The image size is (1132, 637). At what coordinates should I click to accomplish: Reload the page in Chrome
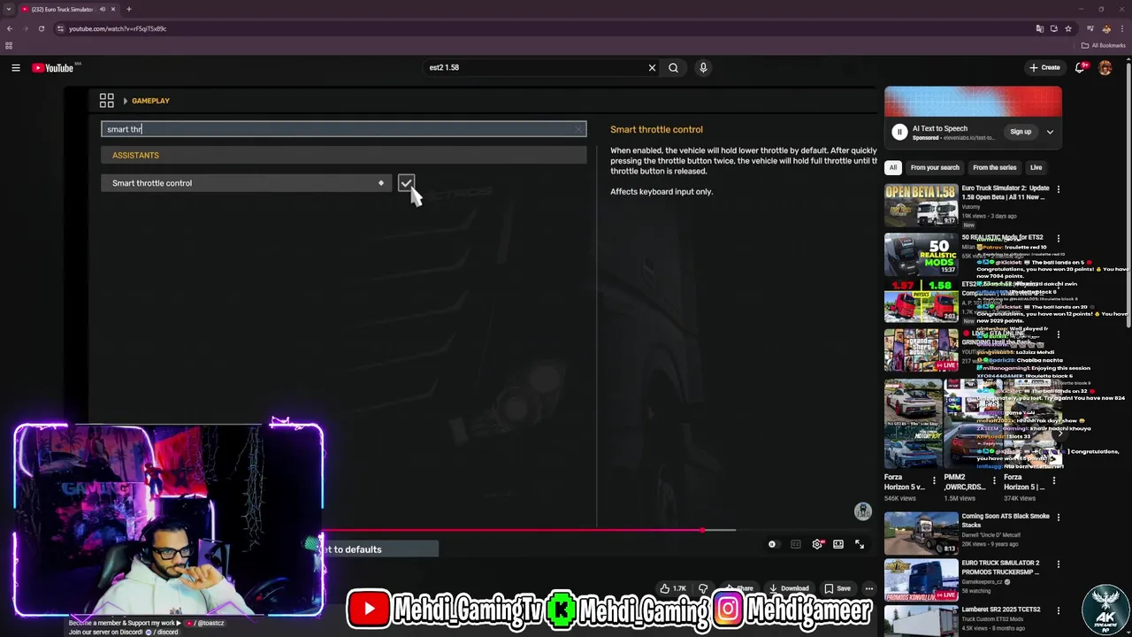[x=41, y=28]
